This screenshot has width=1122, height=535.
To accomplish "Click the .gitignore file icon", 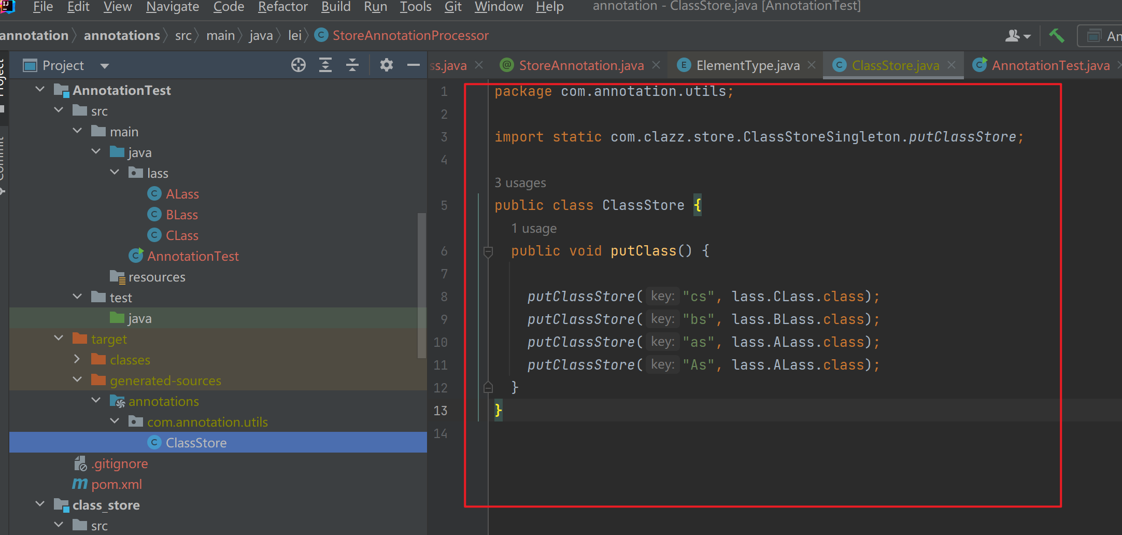I will [x=80, y=463].
